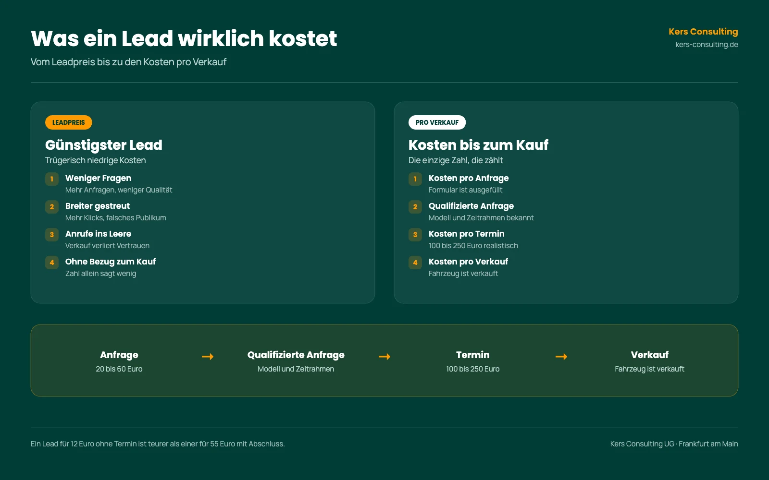Image resolution: width=769 pixels, height=480 pixels.
Task: Click the 20 bis 60 Euro value
Action: click(119, 369)
